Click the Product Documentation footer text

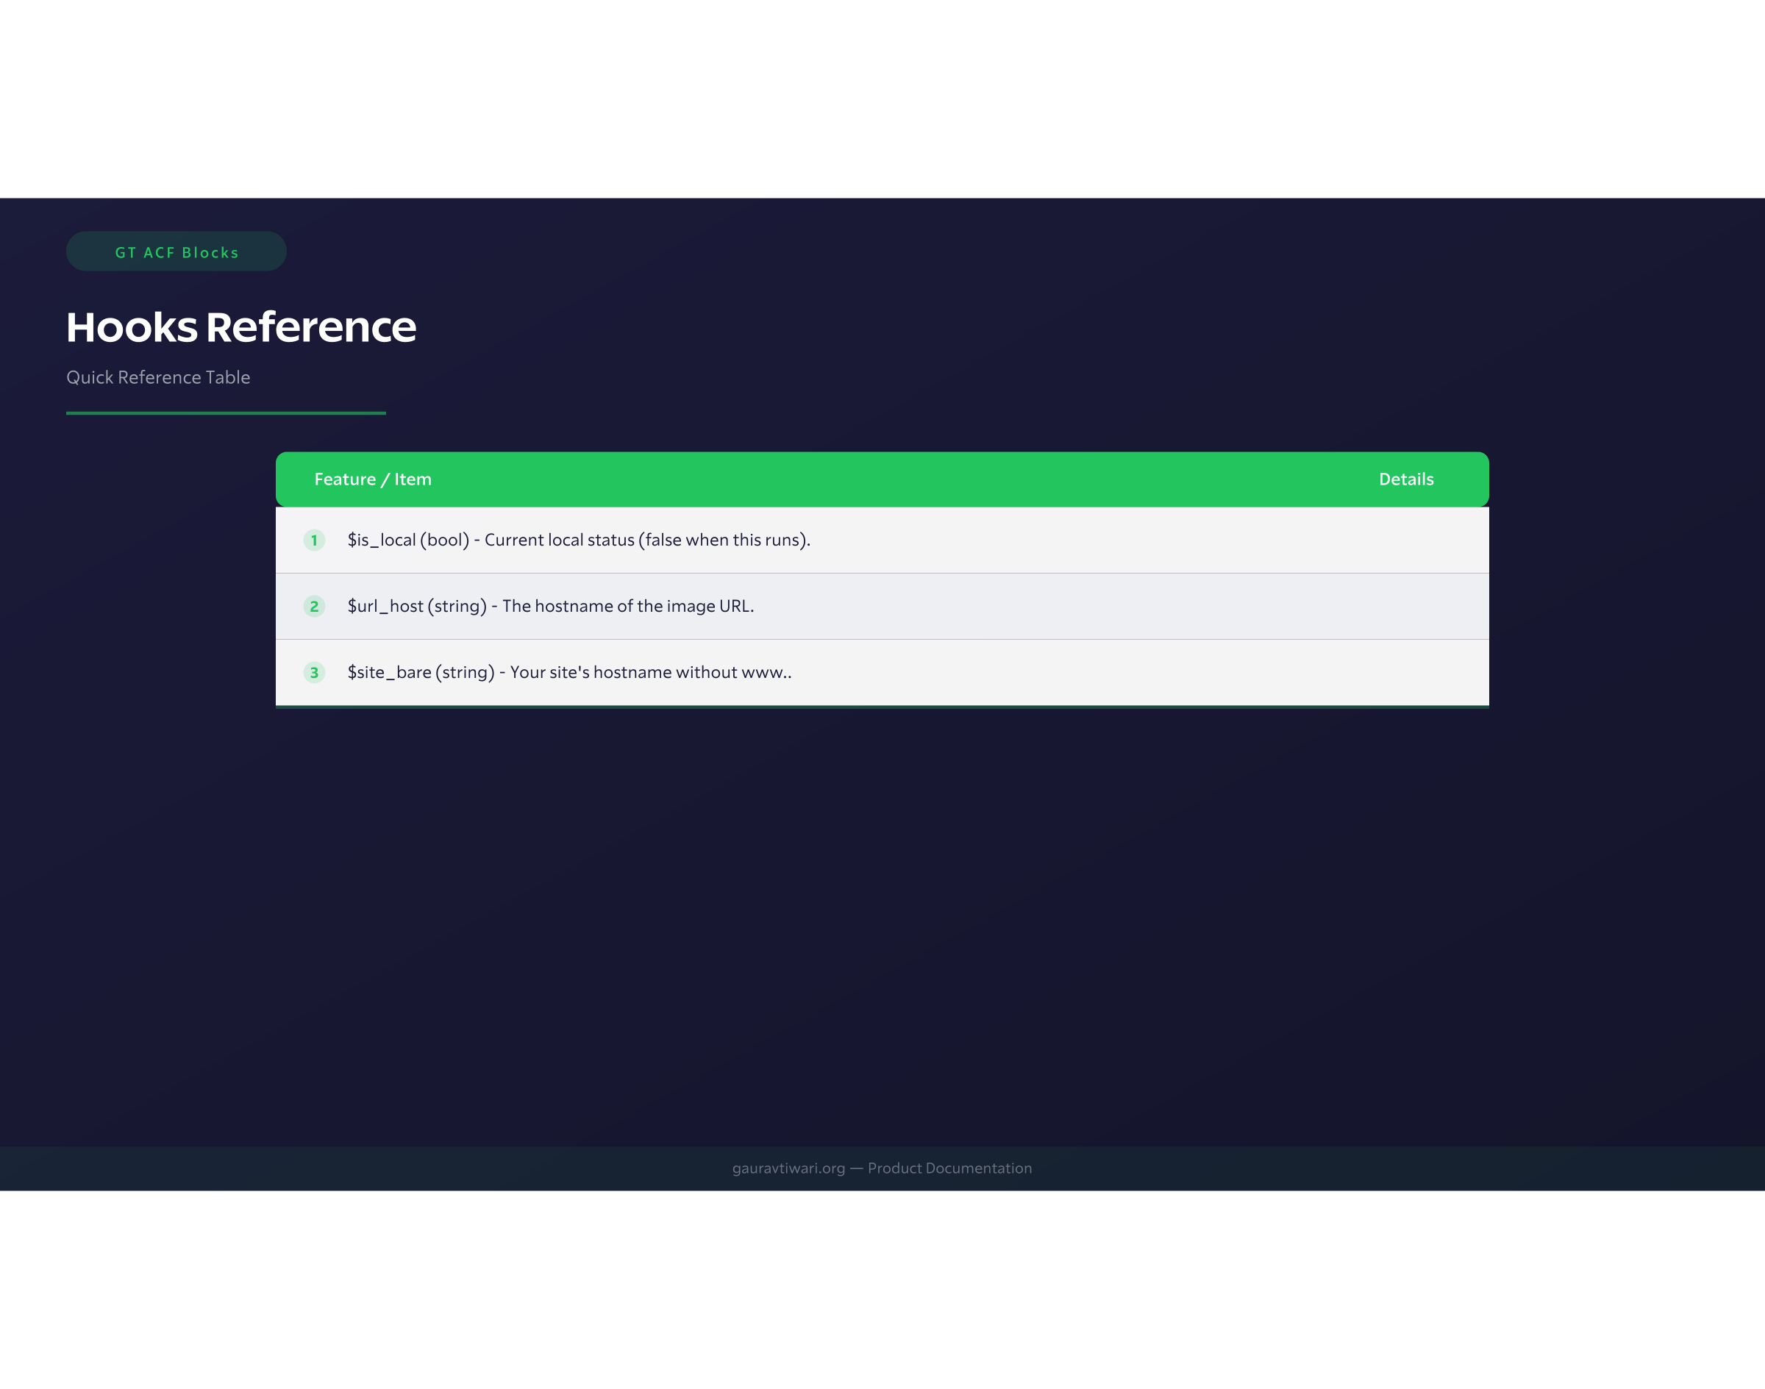[x=949, y=1168]
